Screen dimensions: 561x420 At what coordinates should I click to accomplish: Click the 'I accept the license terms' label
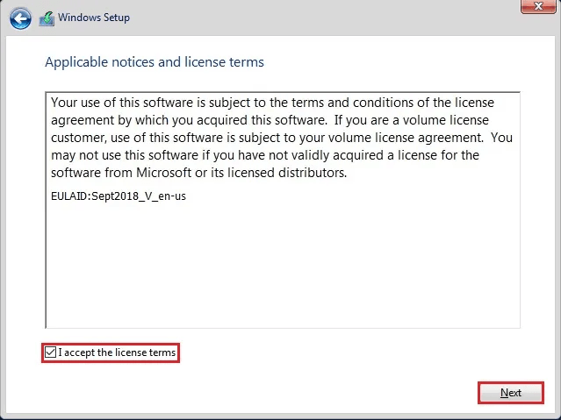click(118, 352)
